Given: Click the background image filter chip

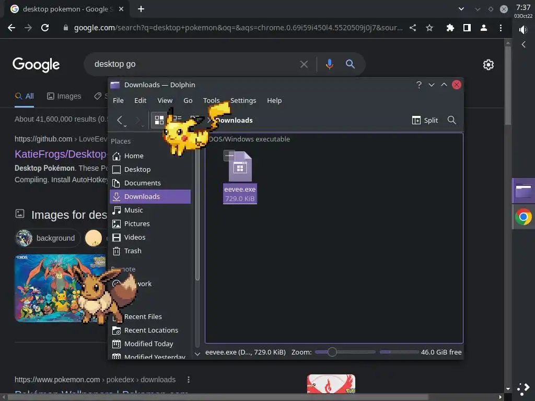Looking at the screenshot, I should [x=48, y=238].
